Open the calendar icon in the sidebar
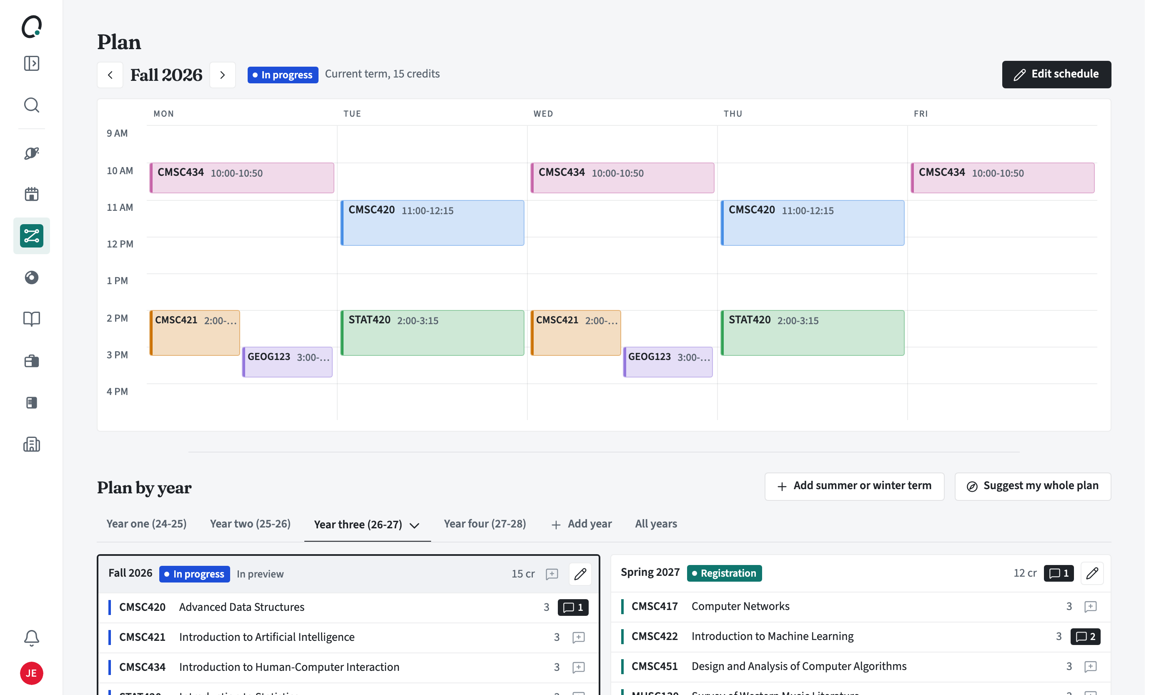The height and width of the screenshot is (695, 1154). pyautogui.click(x=31, y=194)
